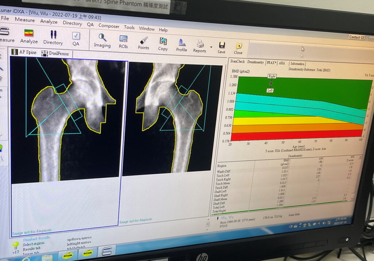This screenshot has width=374, height=261.
Task: Select the Points brush tool
Action: (x=143, y=43)
